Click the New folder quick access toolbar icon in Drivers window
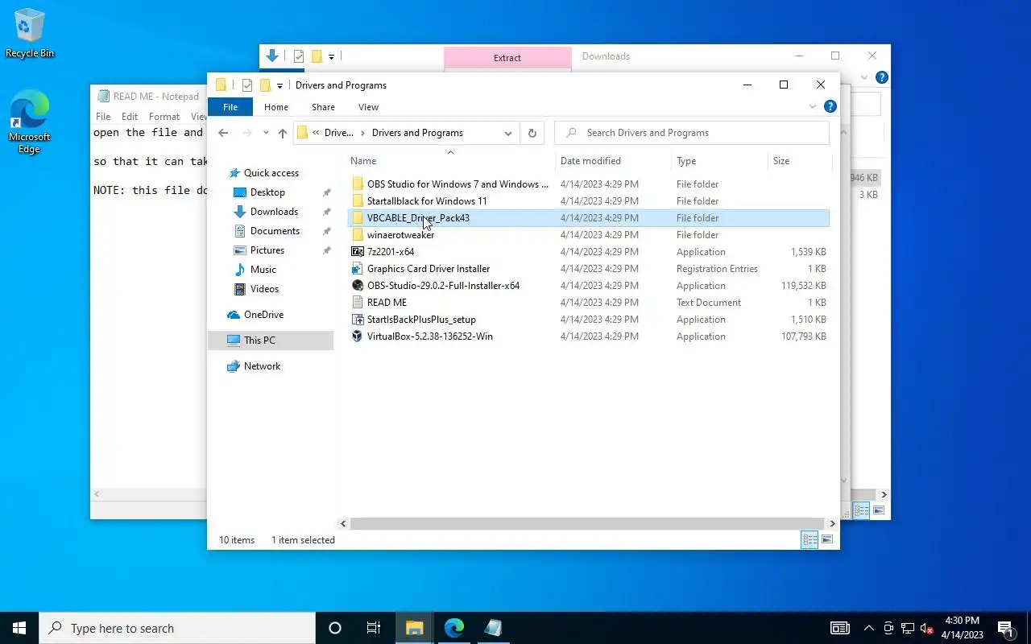 [x=264, y=85]
